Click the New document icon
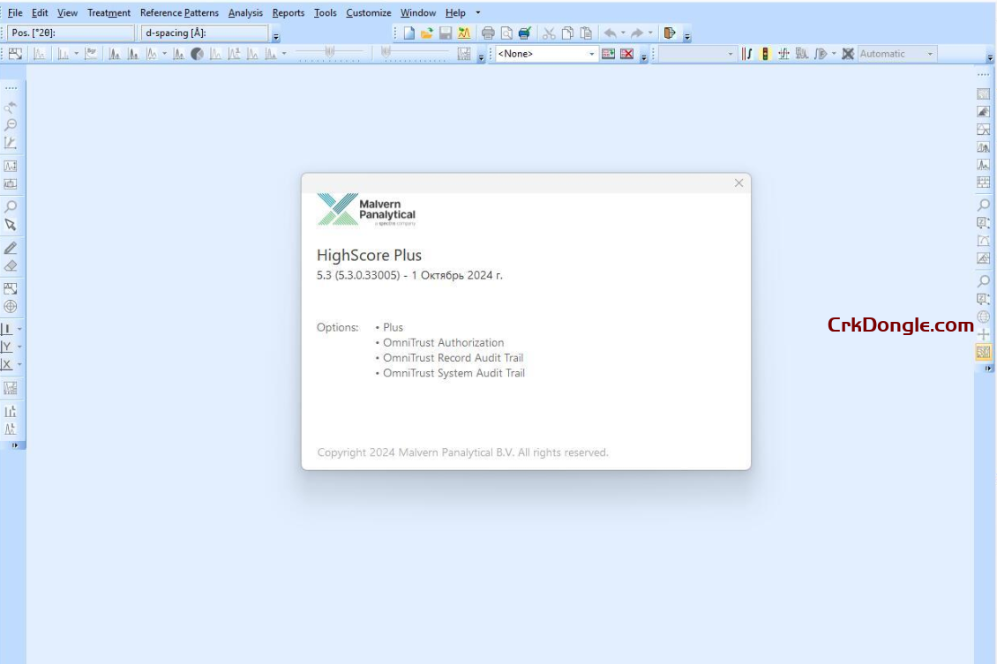Viewport: 997px width, 664px height. tap(409, 34)
